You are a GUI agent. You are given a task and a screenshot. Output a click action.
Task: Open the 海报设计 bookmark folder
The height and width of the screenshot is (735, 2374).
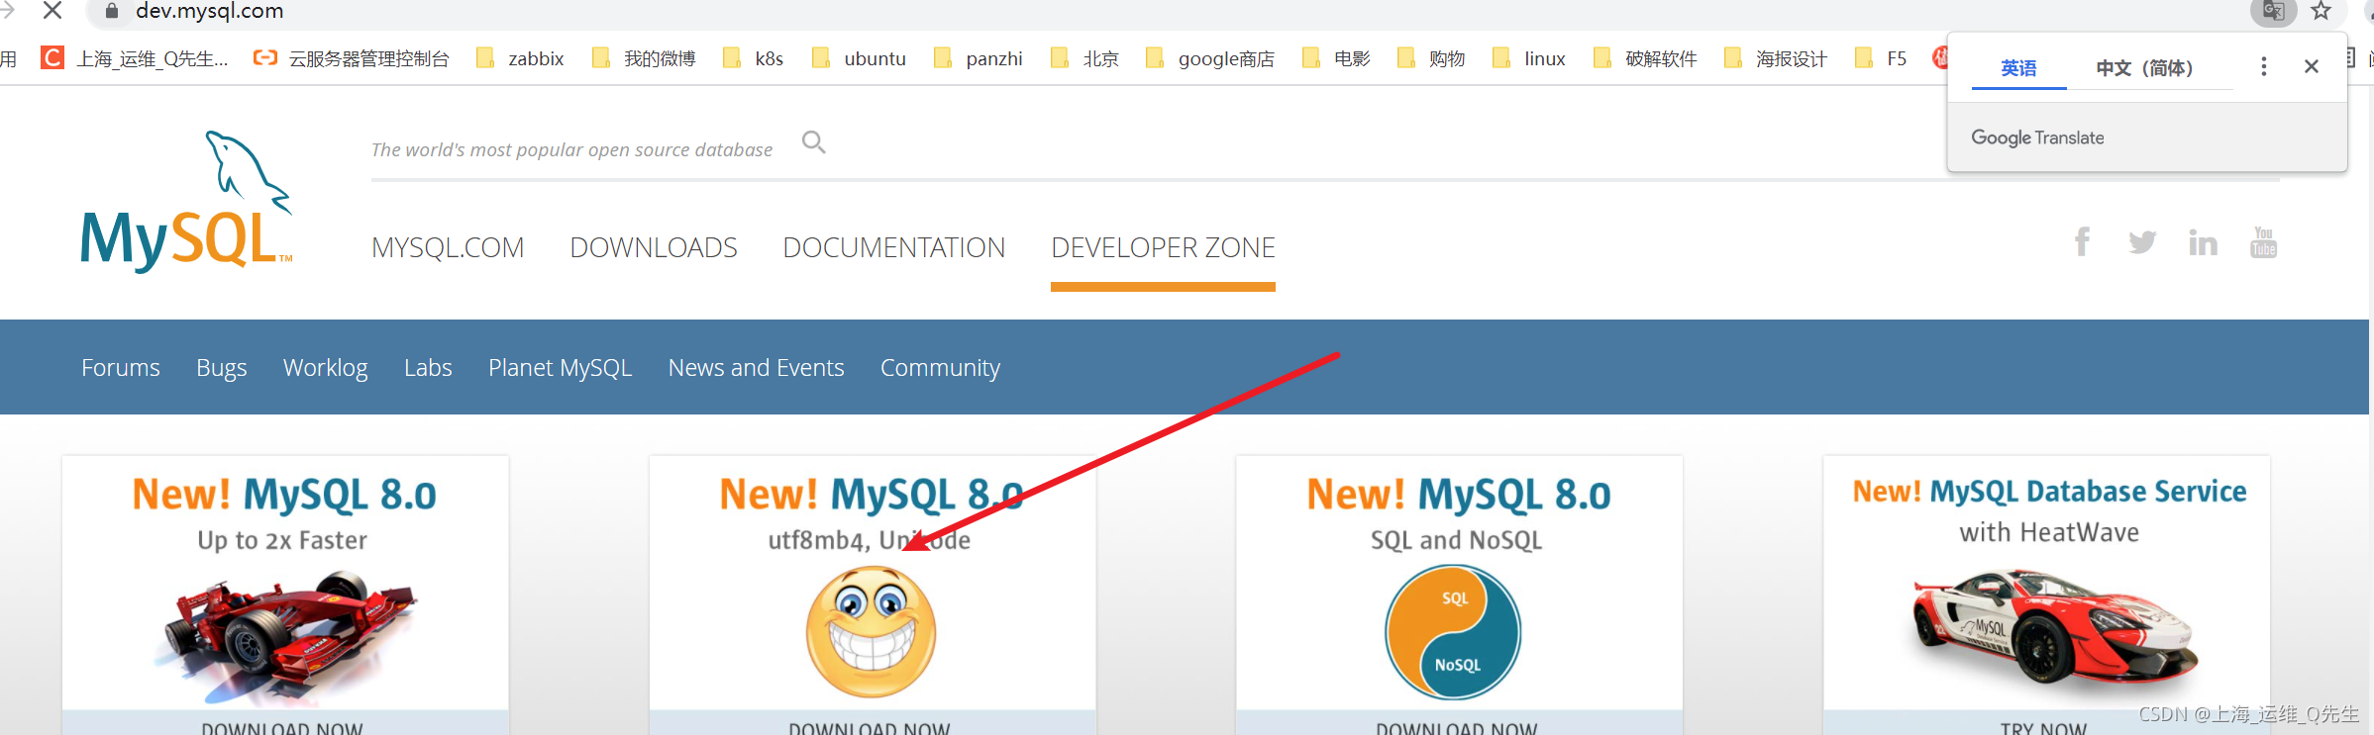[1776, 58]
